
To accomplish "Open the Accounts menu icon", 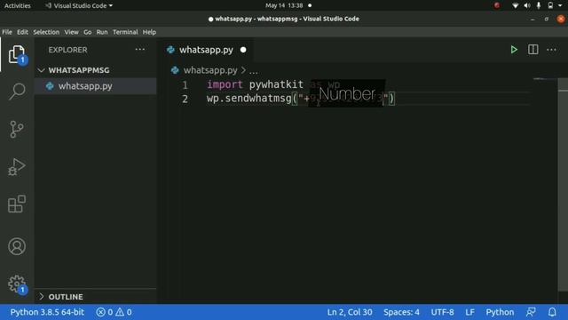I will (x=17, y=246).
